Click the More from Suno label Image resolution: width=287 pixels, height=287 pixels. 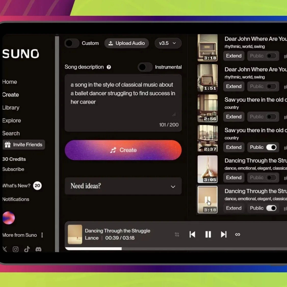tap(20, 235)
